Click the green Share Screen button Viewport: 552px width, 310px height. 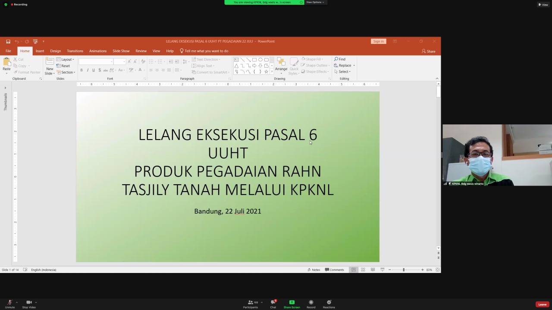[292, 304]
